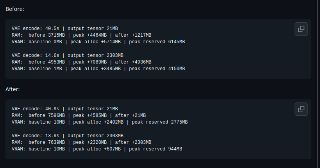320x168 pixels.
Task: Click the "Before:" heading text
Action: [15, 9]
